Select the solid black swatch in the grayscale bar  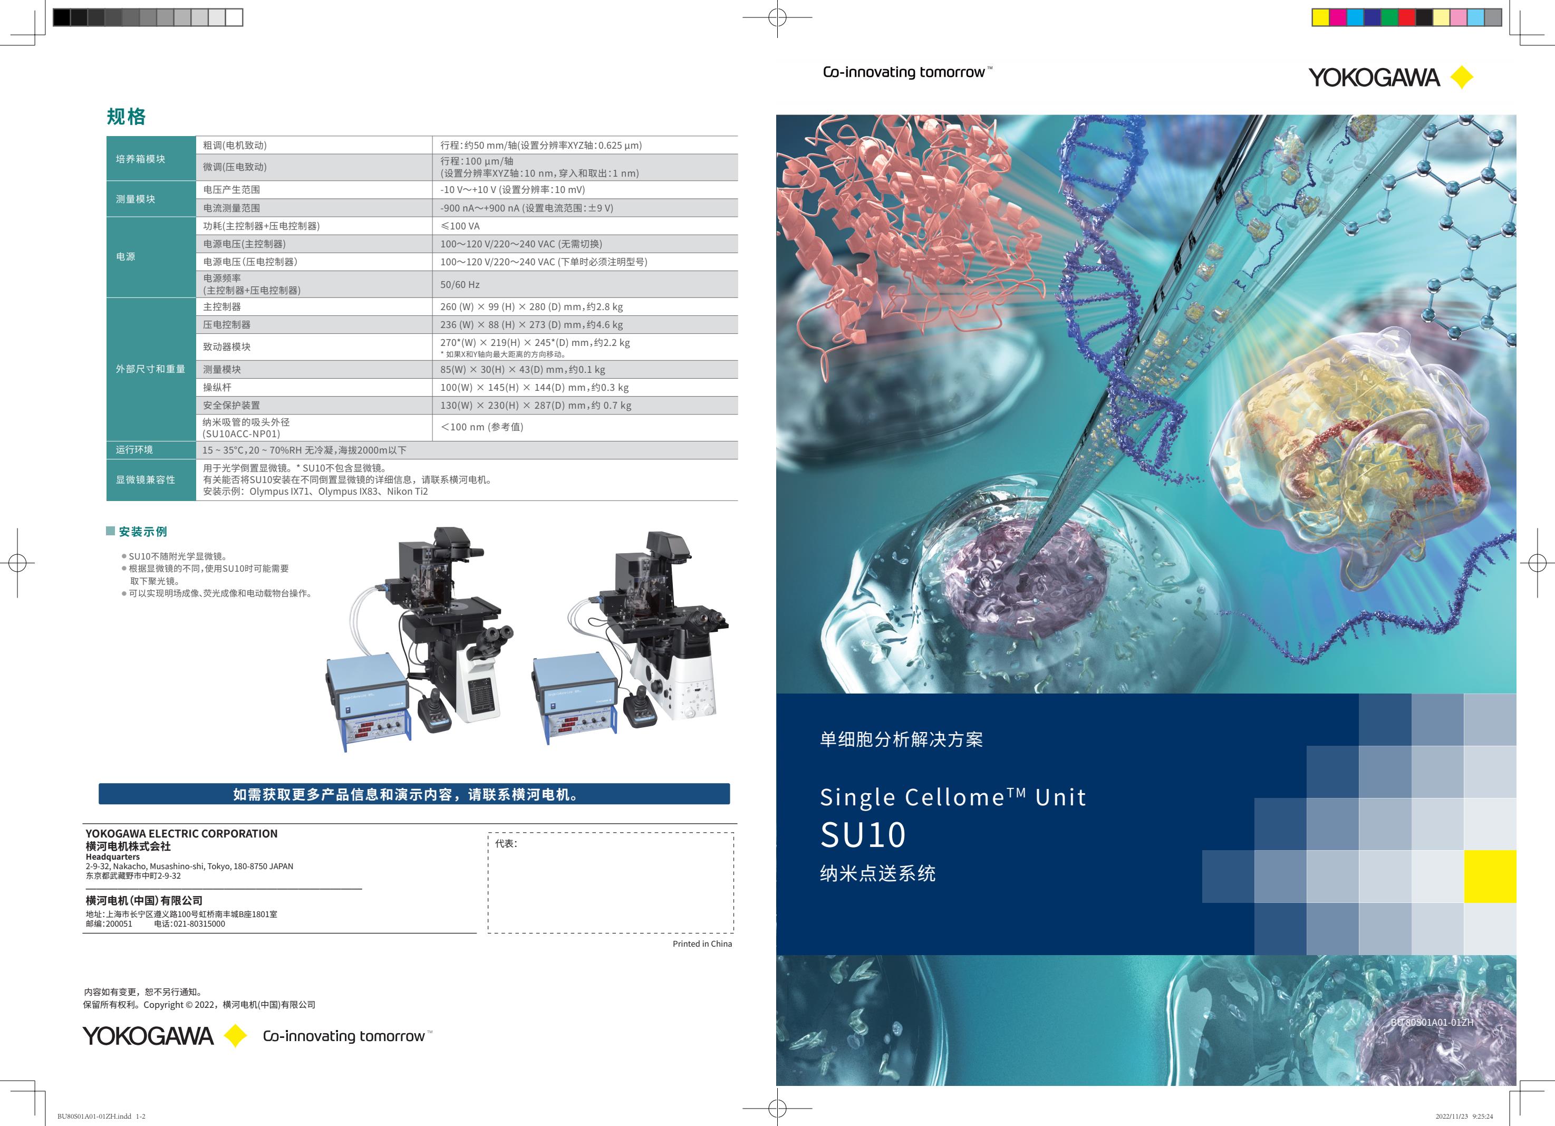click(62, 18)
